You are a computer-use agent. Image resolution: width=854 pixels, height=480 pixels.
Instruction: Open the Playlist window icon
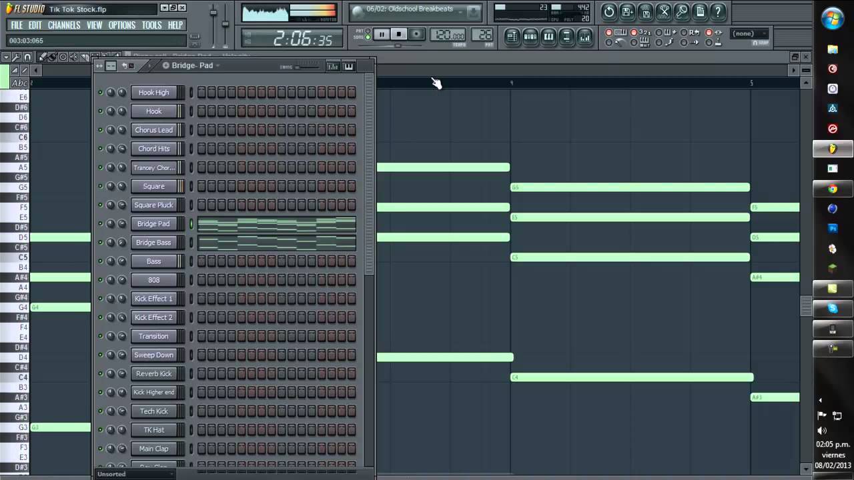coord(512,37)
